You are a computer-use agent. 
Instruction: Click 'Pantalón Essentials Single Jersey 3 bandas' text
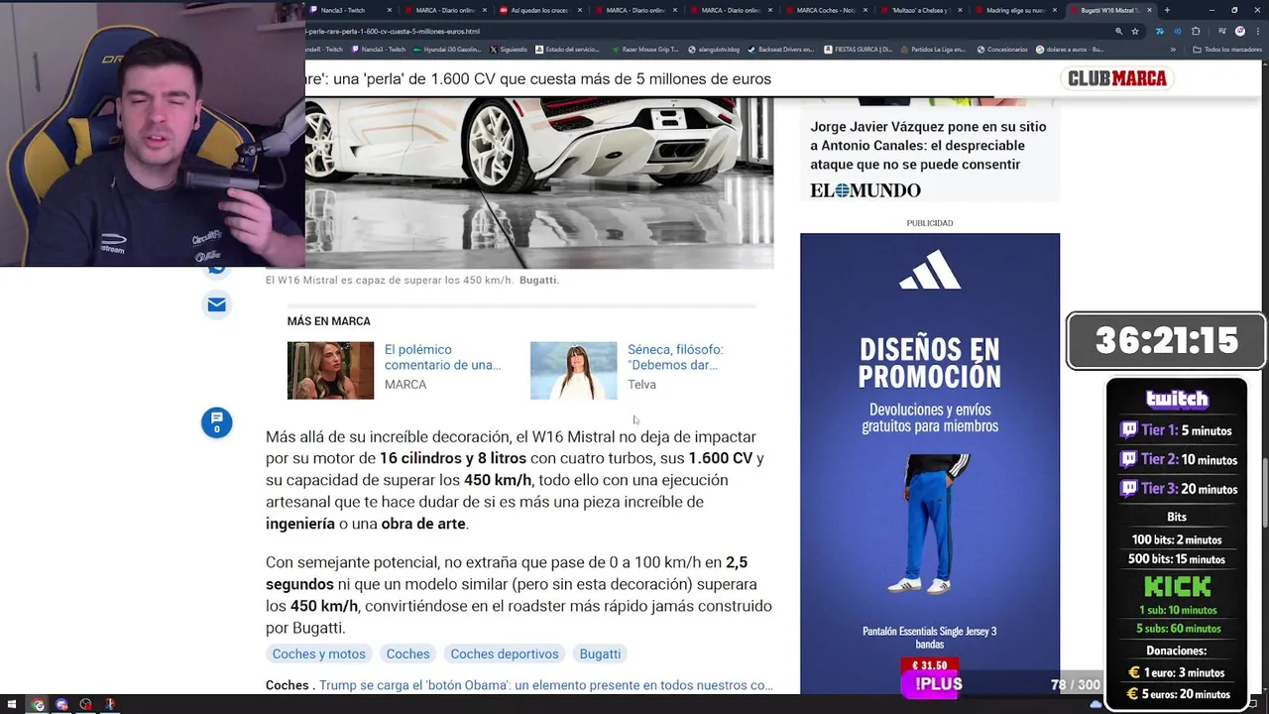click(x=929, y=638)
